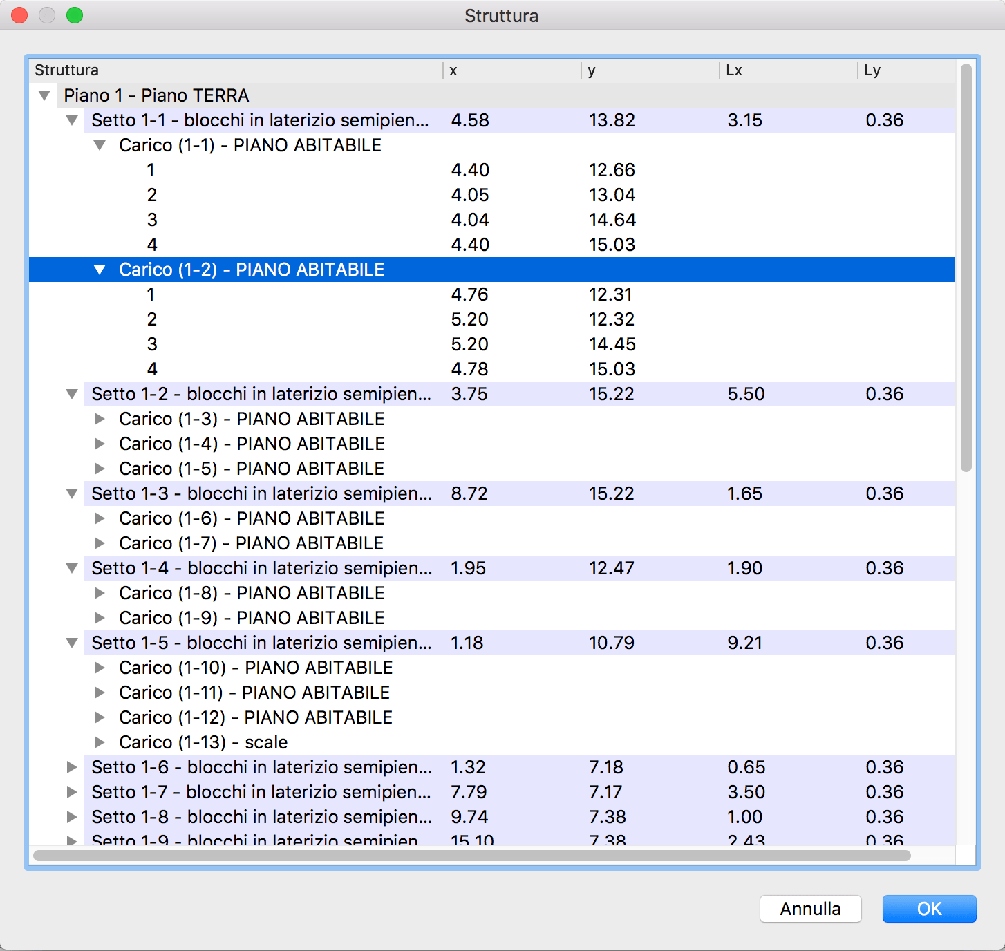Expand Carico (1-9) disclosure triangle
The height and width of the screenshot is (951, 1005).
(100, 618)
